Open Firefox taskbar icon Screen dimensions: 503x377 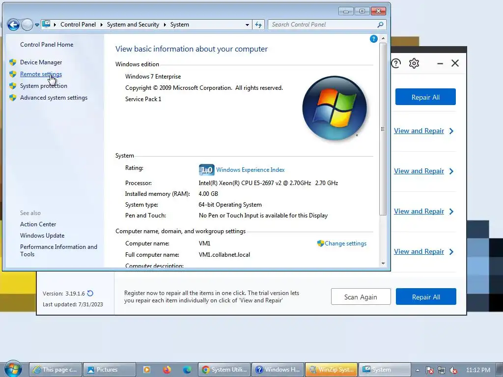[x=167, y=370]
